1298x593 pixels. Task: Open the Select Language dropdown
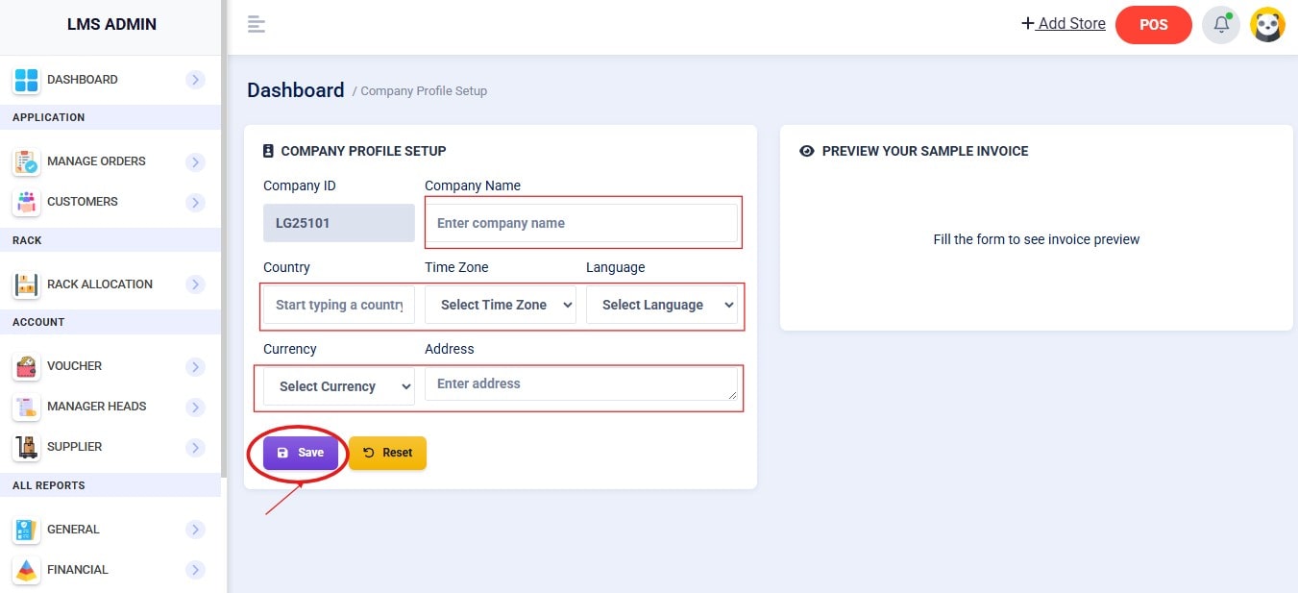pyautogui.click(x=661, y=305)
